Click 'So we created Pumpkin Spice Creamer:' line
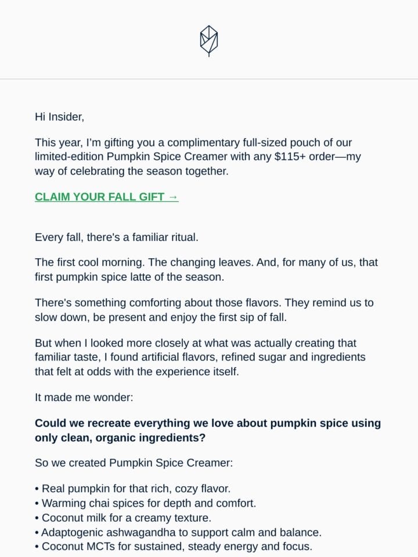This screenshot has width=418, height=557. tap(134, 463)
